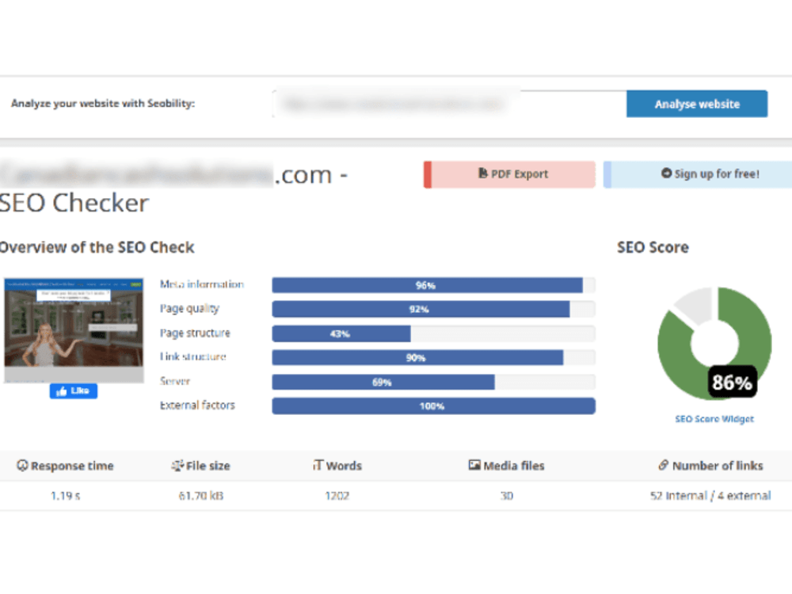Click the External factors label

(x=197, y=405)
